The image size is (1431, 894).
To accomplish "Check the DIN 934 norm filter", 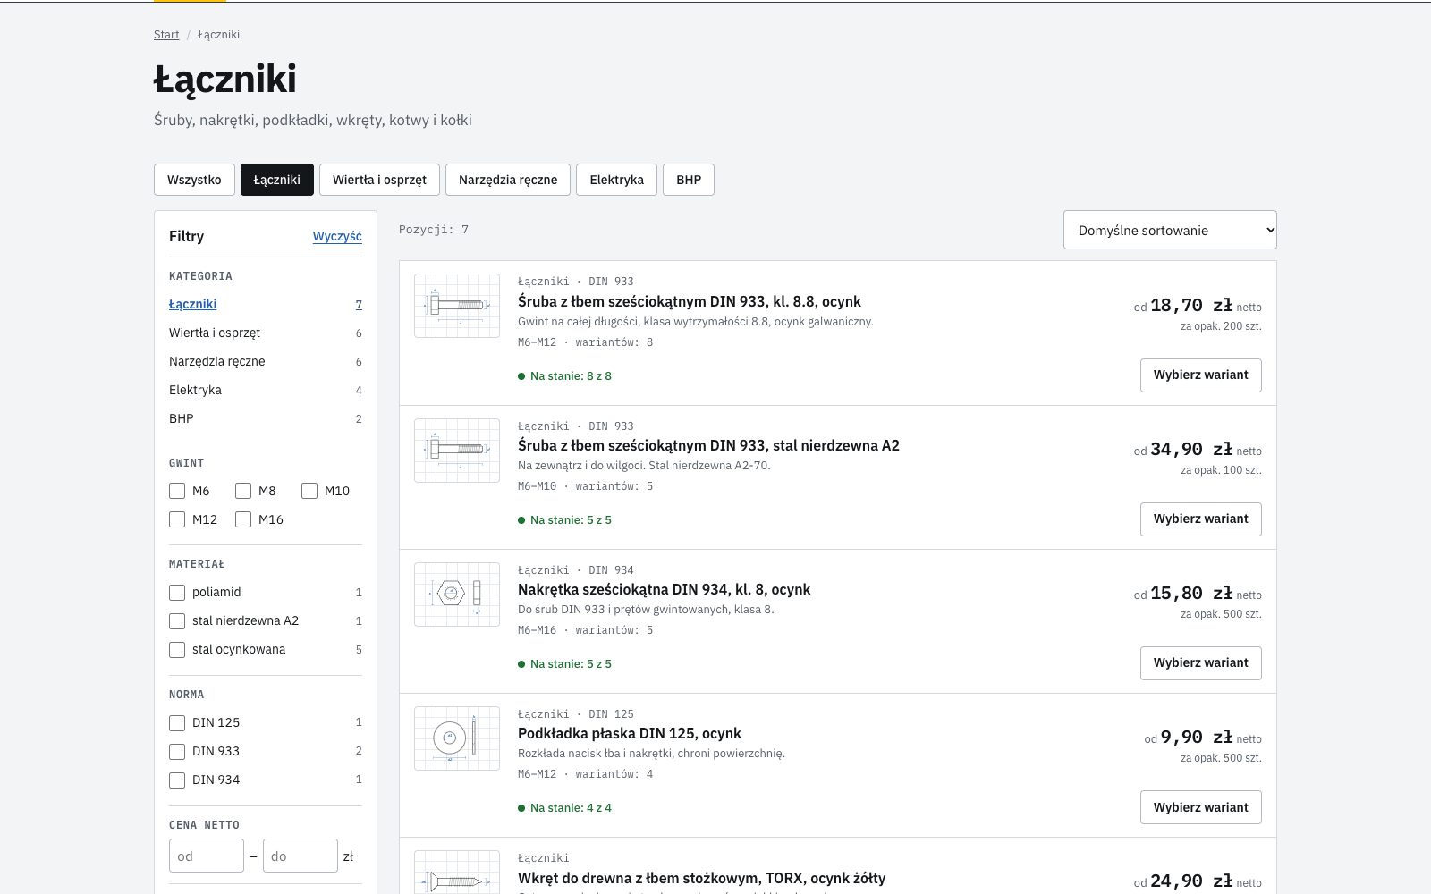I will click(177, 780).
